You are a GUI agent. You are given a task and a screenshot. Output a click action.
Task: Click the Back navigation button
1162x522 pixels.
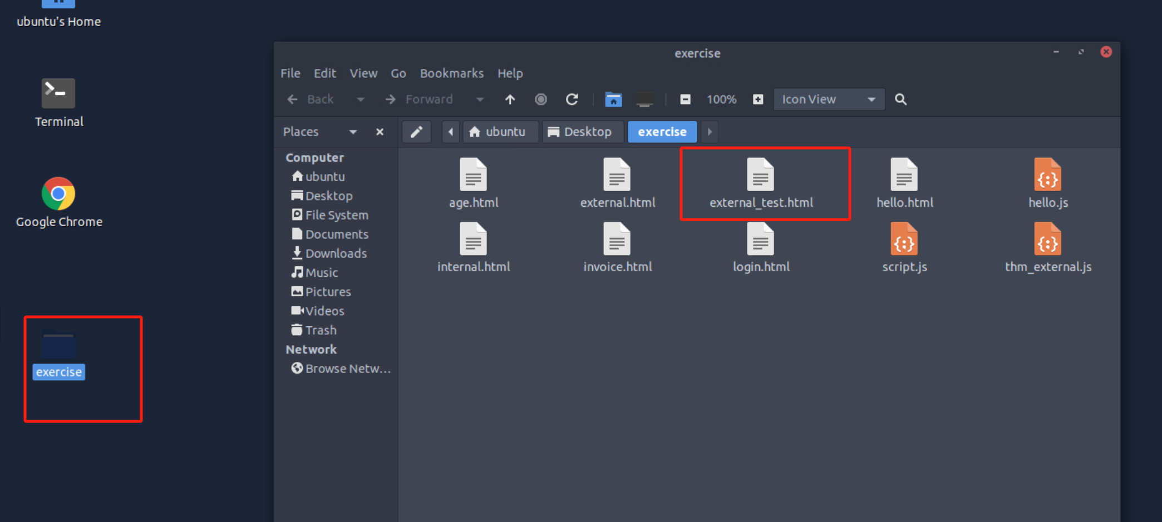click(311, 100)
